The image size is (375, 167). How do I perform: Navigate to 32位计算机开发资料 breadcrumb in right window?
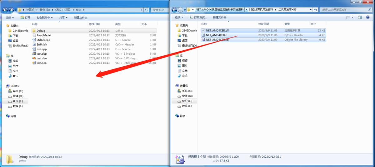click(261, 10)
